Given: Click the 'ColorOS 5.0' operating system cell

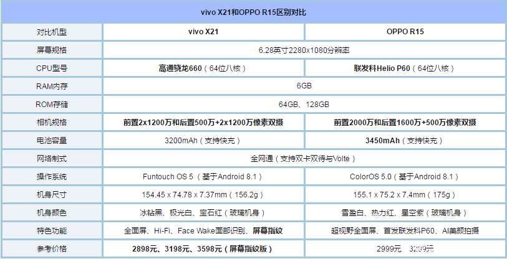Looking at the screenshot, I should (405, 177).
